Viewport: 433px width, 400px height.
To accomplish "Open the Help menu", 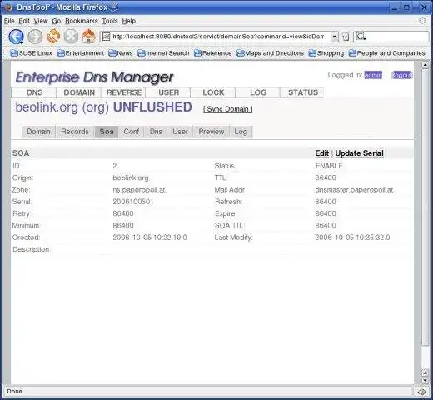I will click(x=129, y=21).
